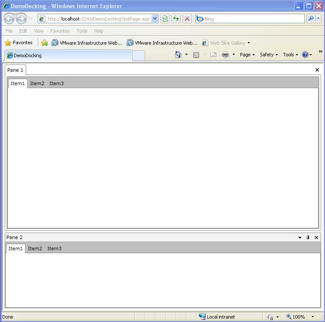Open the Edit menu

click(x=23, y=31)
